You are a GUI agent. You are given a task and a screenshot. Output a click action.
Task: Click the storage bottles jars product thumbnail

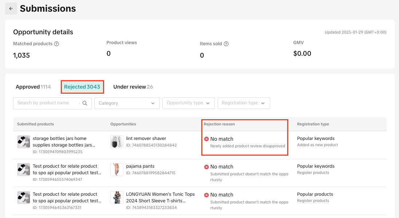[24, 142]
